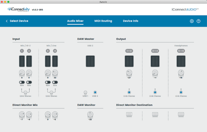
Task: Select input channel 1 badge
Action: (22, 51)
